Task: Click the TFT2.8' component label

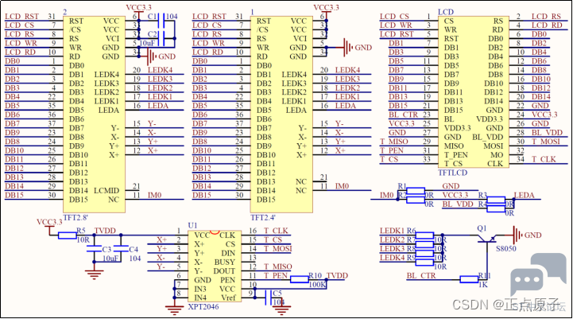Action: tap(75, 218)
